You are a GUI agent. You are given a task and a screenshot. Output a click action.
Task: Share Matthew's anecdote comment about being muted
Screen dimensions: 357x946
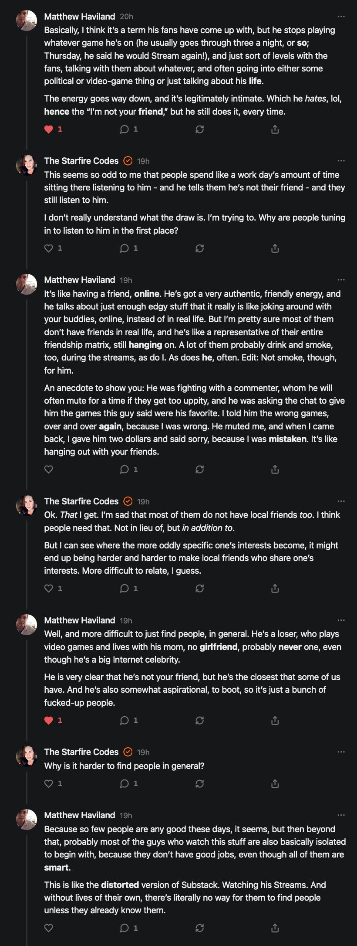click(x=275, y=469)
